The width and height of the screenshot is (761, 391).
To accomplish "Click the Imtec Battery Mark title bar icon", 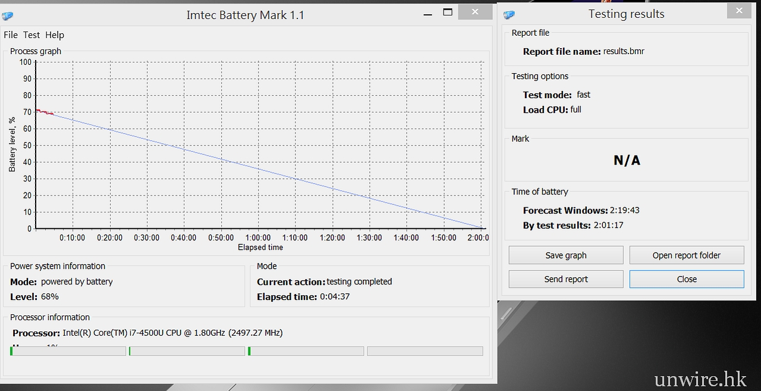I will (x=7, y=16).
